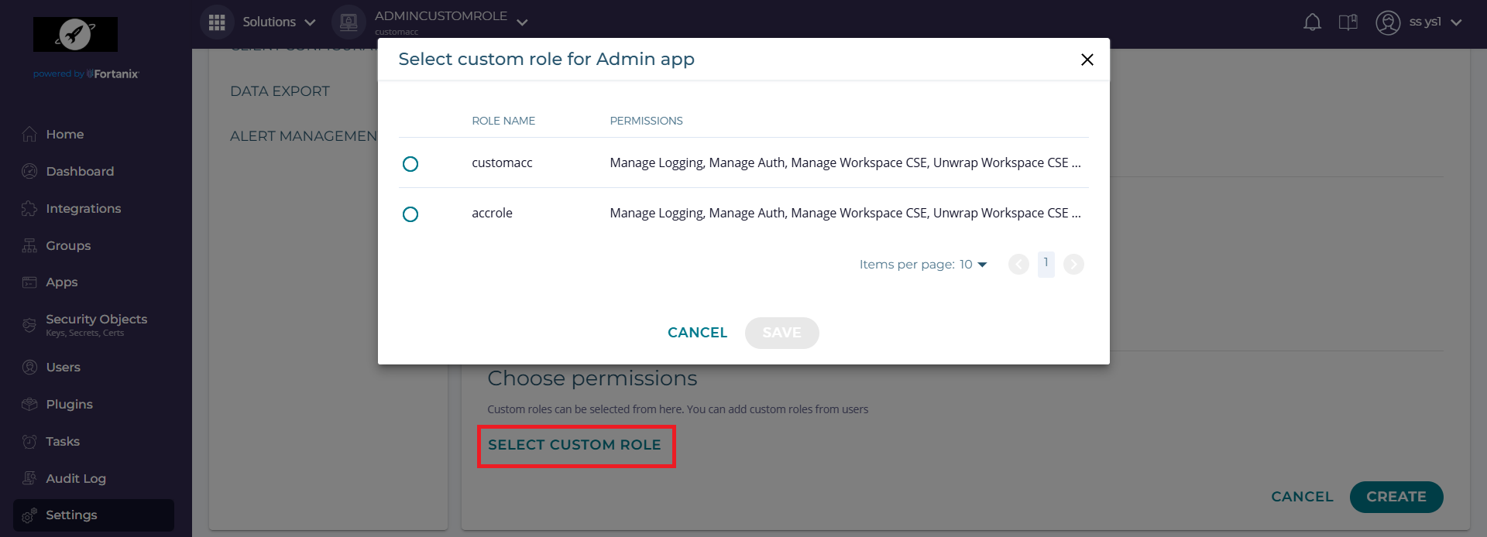The width and height of the screenshot is (1487, 537).
Task: Close the Select custom role dialog
Action: tap(1087, 60)
